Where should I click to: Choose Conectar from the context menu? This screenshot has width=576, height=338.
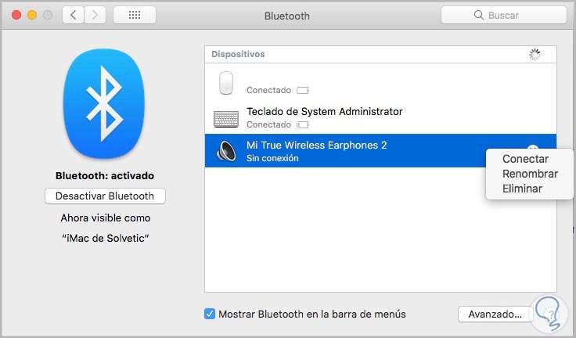coord(525,159)
